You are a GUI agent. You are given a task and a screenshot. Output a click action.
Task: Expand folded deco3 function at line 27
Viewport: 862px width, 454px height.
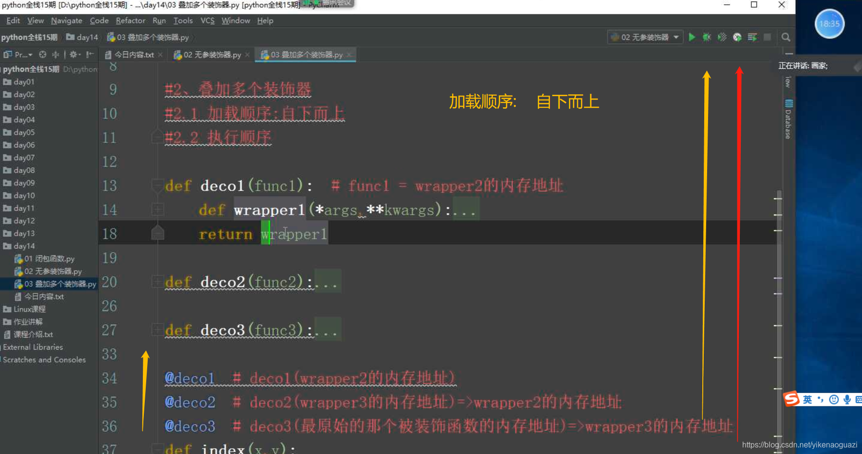158,329
